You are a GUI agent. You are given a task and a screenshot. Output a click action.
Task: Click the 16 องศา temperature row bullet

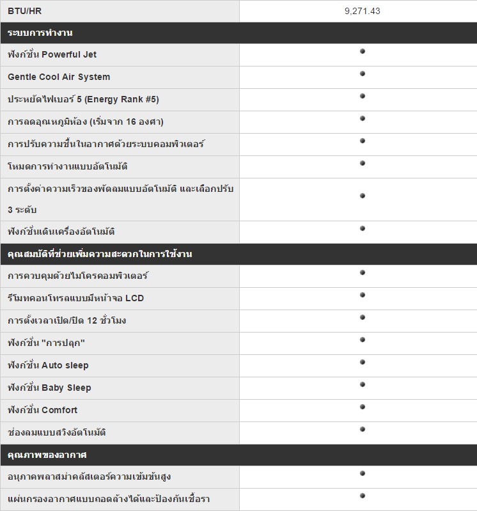(x=363, y=118)
